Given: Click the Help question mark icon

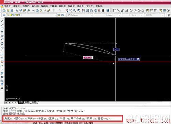Looking at the screenshot, I should [x=108, y=11].
